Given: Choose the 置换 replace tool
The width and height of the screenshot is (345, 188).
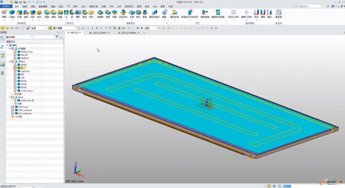Looking at the screenshot, I should click(145, 14).
